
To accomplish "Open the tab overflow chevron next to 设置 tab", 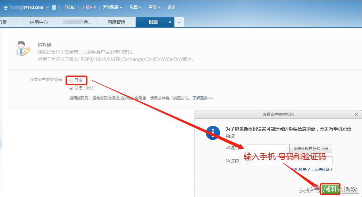I will (x=179, y=22).
